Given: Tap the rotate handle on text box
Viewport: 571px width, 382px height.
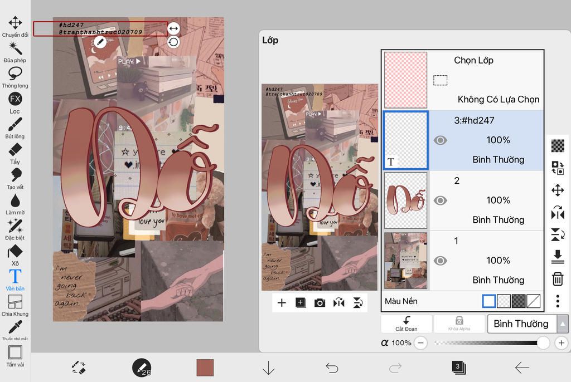Looking at the screenshot, I should pos(173,42).
